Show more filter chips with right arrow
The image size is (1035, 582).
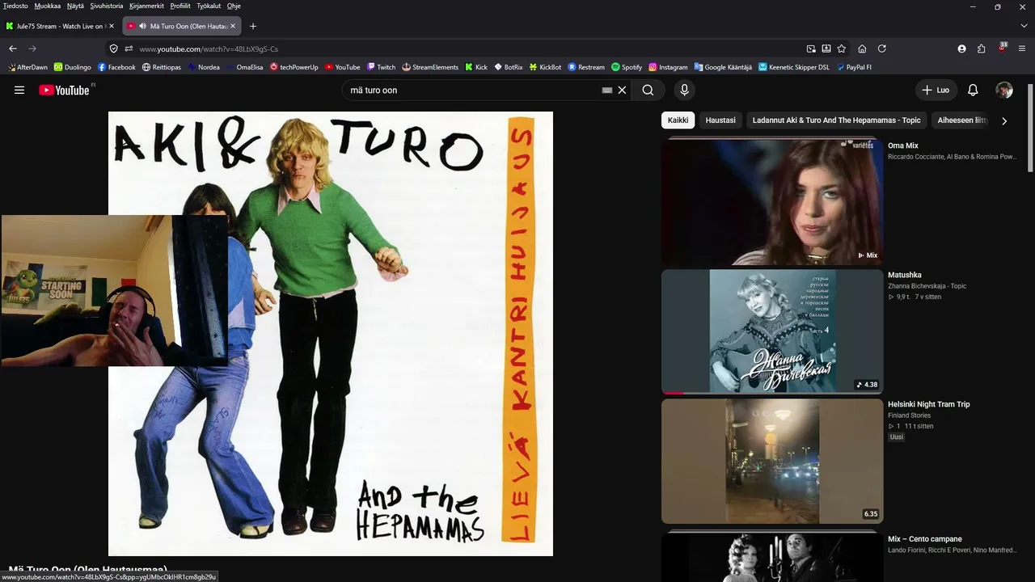coord(1004,120)
